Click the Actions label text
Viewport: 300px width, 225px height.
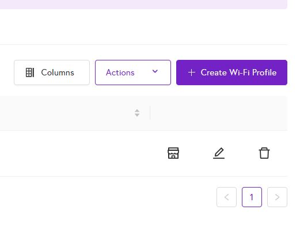120,73
